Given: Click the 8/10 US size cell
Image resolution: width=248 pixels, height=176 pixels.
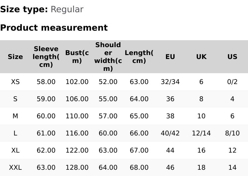Looking at the screenshot, I should [x=232, y=133].
